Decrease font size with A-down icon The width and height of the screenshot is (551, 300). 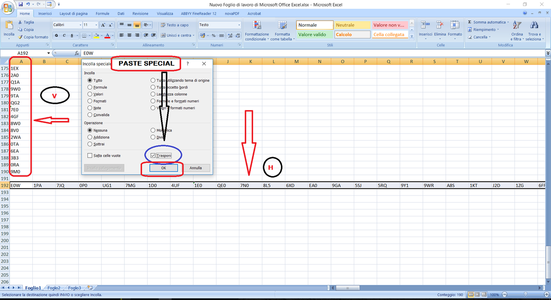click(110, 25)
